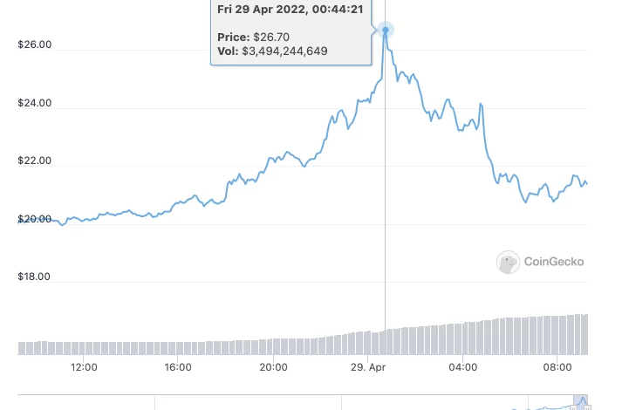Viewport: 629px width, 410px height.
Task: Select the 16:00 time axis label
Action: pos(178,367)
